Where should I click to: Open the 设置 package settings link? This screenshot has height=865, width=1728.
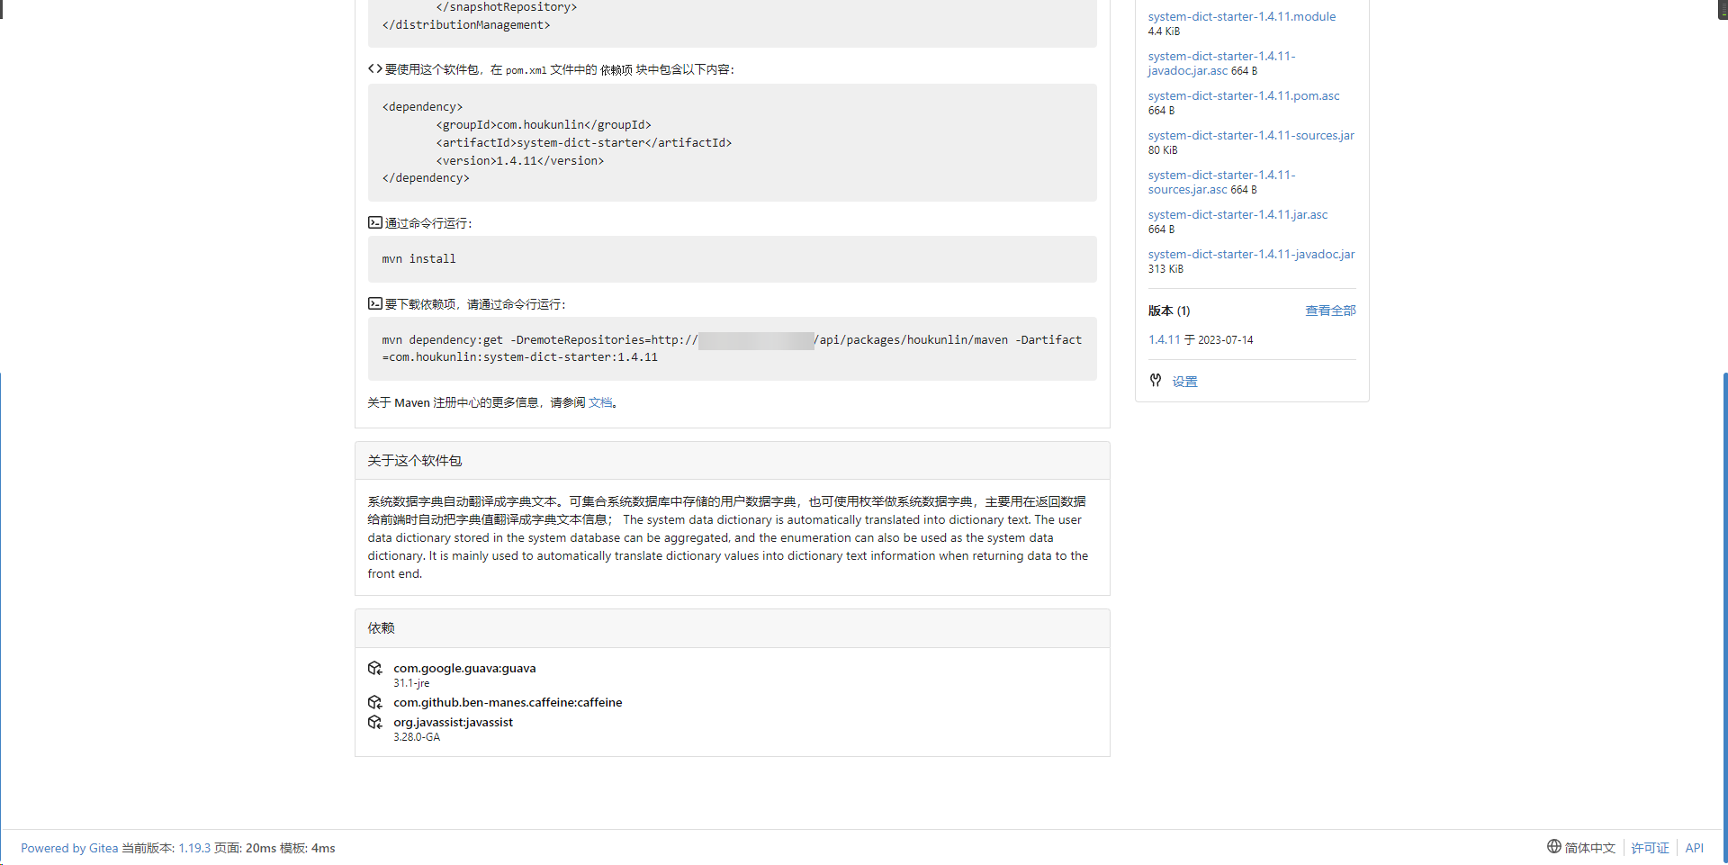[1184, 382]
